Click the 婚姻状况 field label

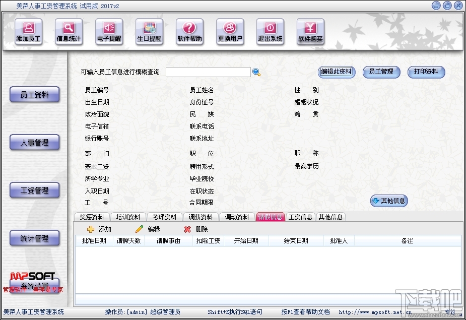coord(306,102)
